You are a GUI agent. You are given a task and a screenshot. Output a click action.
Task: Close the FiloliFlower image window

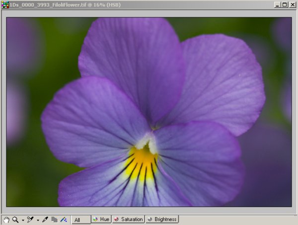click(x=293, y=5)
